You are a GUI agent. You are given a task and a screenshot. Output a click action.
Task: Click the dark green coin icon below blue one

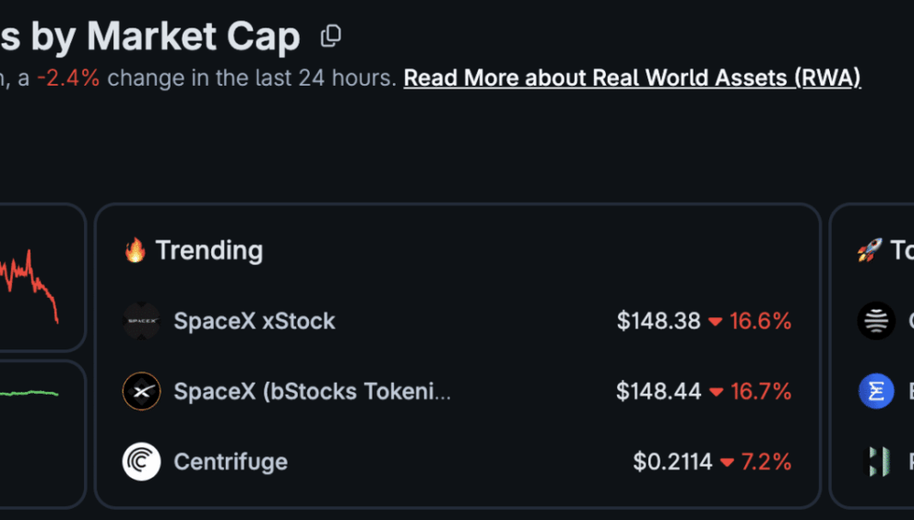tap(877, 462)
